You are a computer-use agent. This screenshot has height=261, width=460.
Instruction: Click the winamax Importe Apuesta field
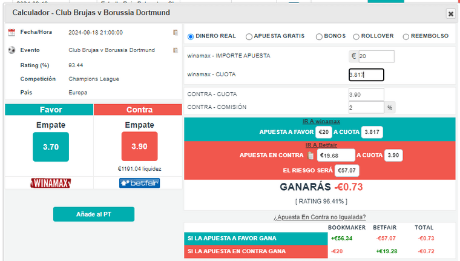coord(375,56)
